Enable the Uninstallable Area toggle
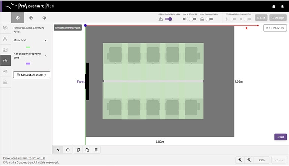This screenshot has height=166, width=289. 209,19
